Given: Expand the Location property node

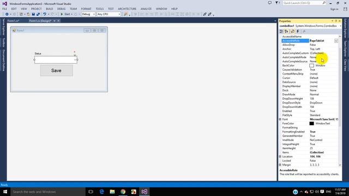Looking at the screenshot, I should 280,157.
